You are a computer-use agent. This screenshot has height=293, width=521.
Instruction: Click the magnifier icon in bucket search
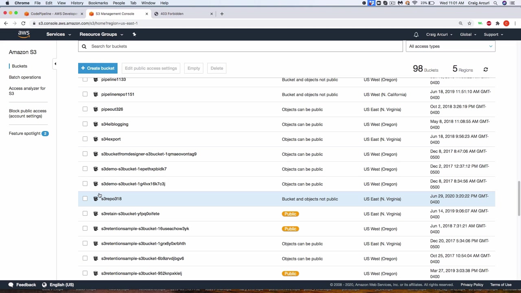[x=84, y=46]
